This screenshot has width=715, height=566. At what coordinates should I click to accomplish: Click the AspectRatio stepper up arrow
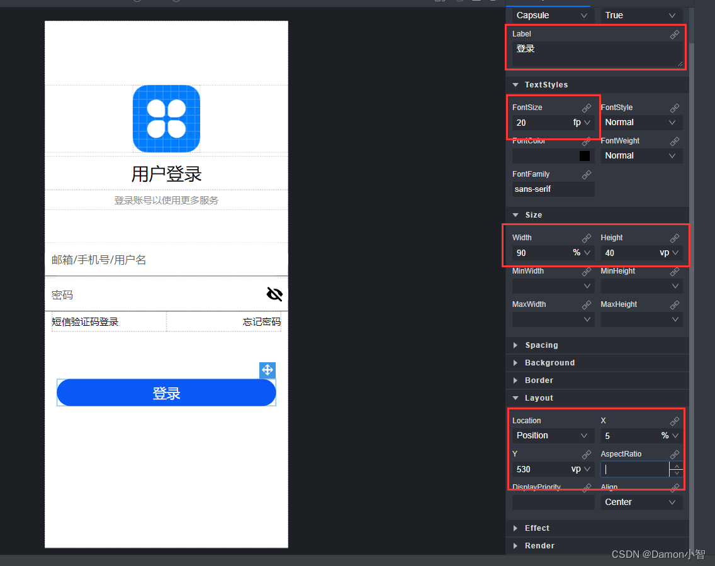(x=677, y=466)
